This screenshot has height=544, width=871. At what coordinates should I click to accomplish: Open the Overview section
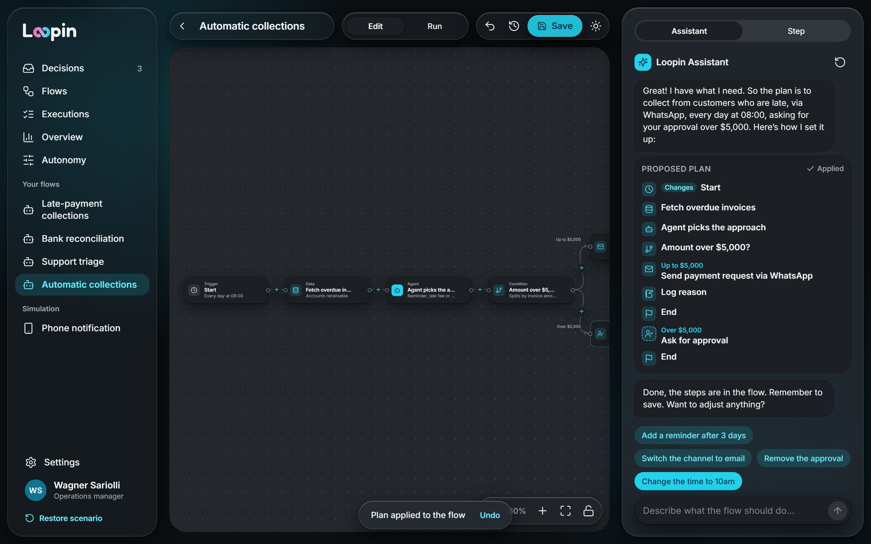point(82,137)
